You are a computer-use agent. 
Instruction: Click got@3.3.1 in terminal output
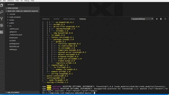tap(61, 42)
